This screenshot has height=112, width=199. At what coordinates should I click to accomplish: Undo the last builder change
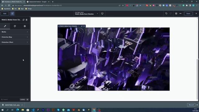[x=166, y=14]
